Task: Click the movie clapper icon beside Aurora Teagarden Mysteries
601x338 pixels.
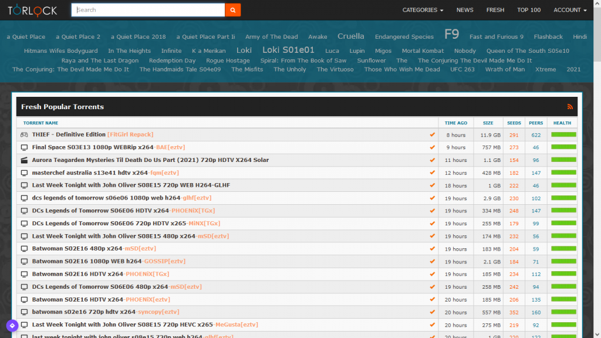Action: 24,160
